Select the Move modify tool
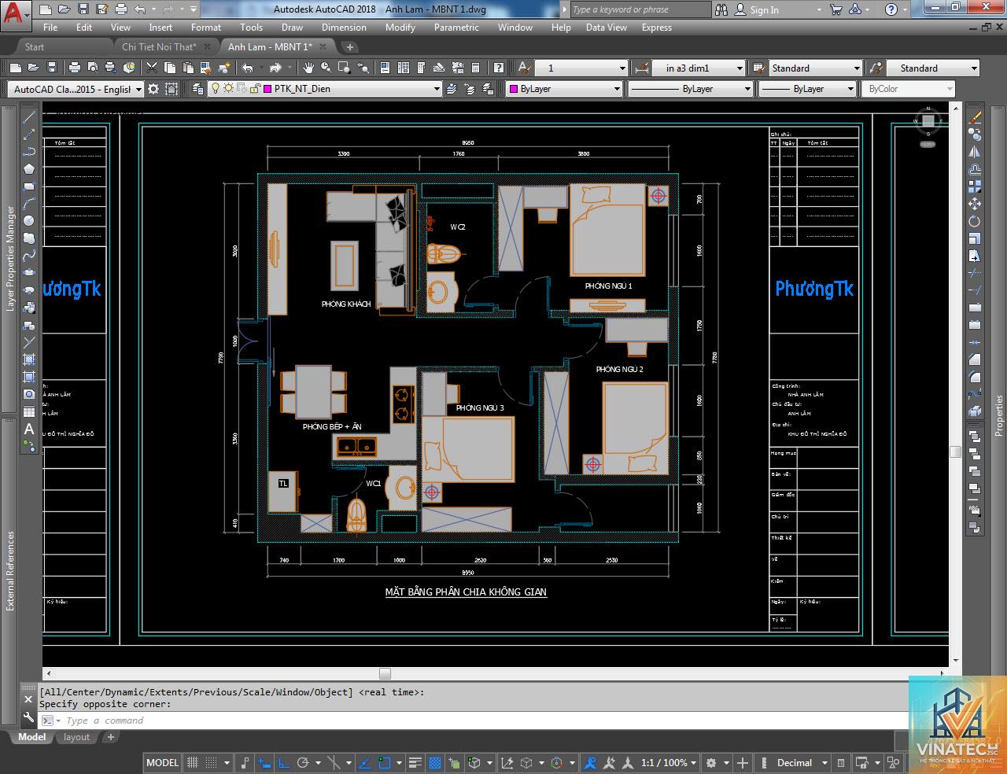Image resolution: width=1007 pixels, height=774 pixels. (975, 204)
